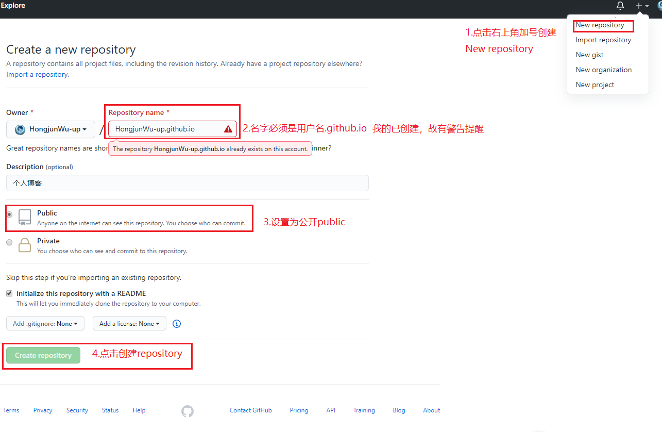Click HongjunWu-up owner avatar icon

click(x=20, y=129)
